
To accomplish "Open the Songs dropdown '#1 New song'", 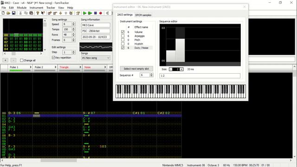I will (x=96, y=58).
